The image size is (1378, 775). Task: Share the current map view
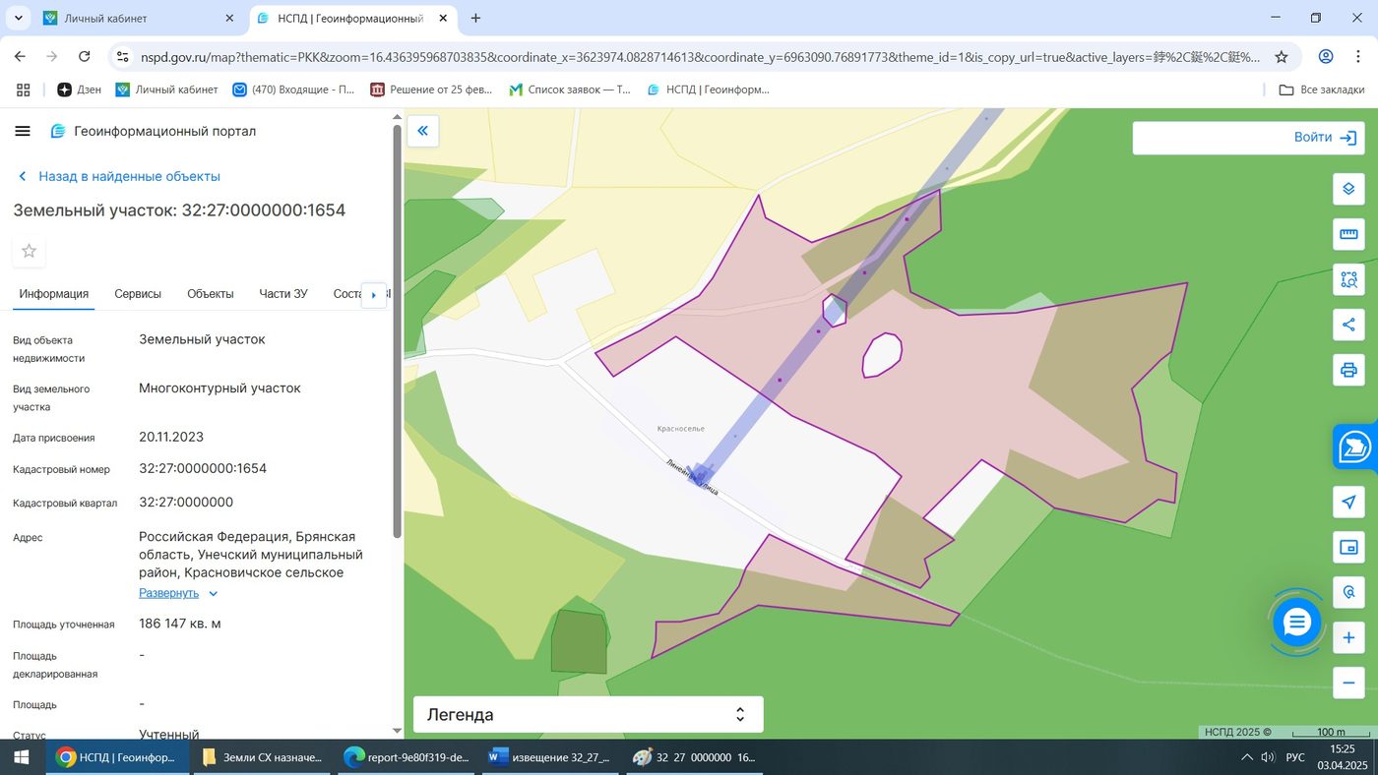pyautogui.click(x=1348, y=325)
